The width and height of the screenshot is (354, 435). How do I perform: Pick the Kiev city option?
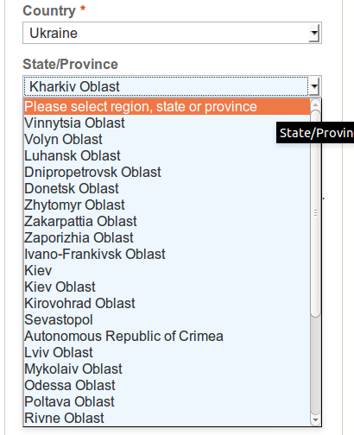167,271
